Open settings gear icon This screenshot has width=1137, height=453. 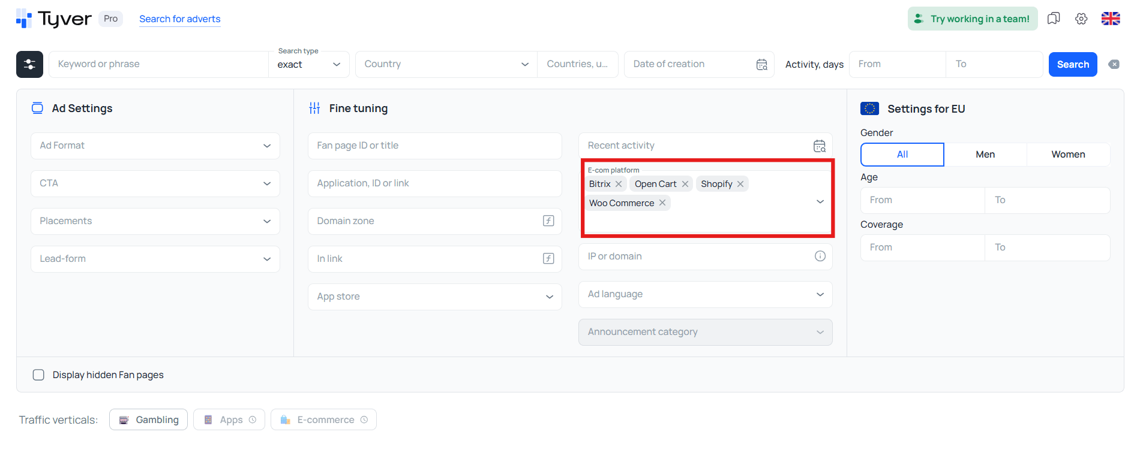1081,19
